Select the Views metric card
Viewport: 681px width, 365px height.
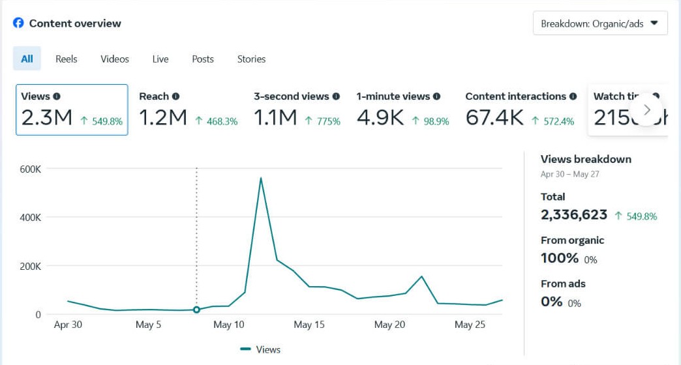coord(72,109)
